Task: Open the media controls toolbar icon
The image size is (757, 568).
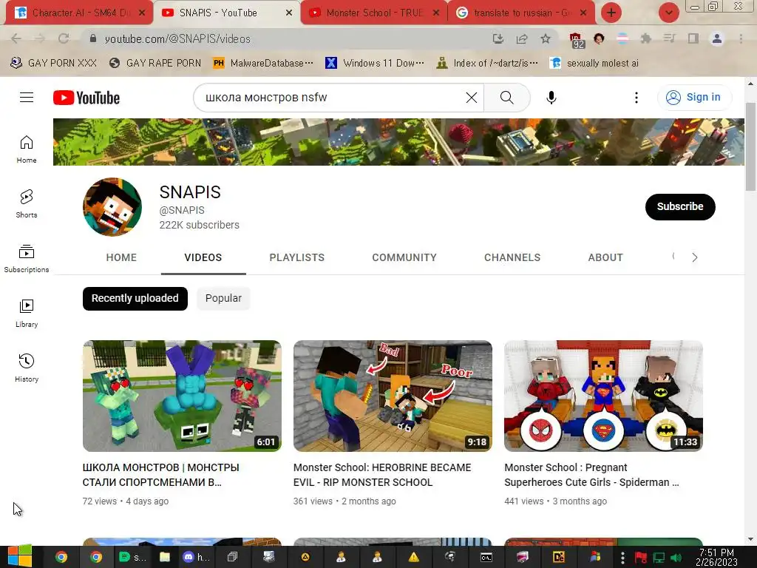Action: (x=670, y=38)
